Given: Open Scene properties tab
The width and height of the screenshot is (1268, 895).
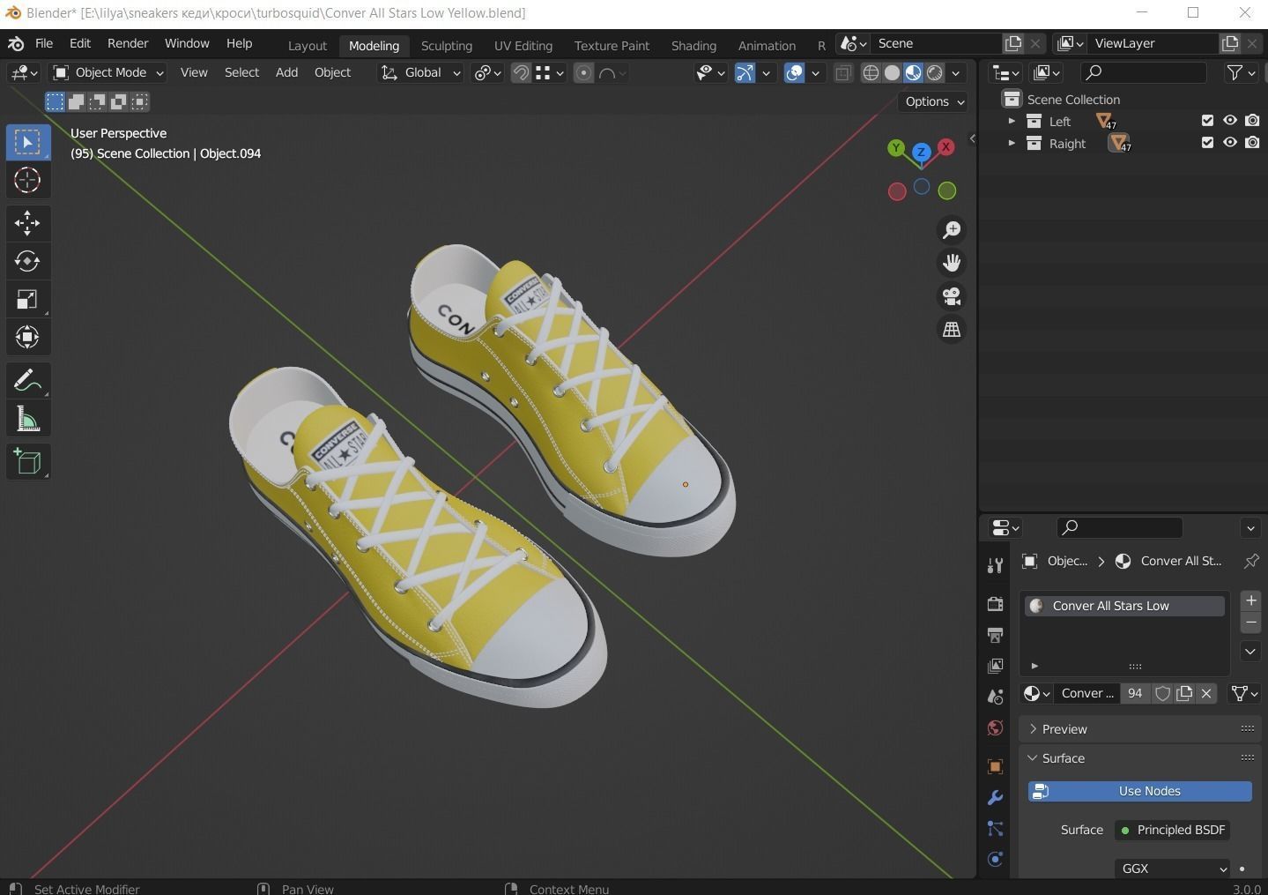Looking at the screenshot, I should [x=995, y=697].
